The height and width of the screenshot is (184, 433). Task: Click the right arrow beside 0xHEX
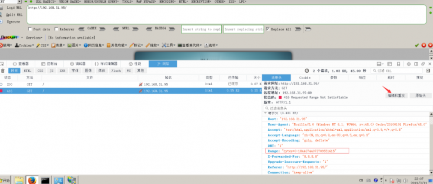pos(103,29)
